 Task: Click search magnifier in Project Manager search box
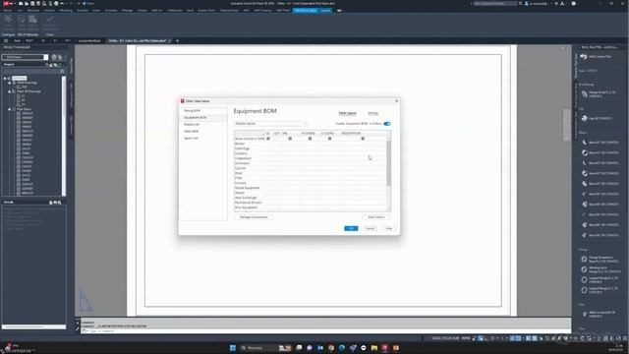click(x=62, y=71)
